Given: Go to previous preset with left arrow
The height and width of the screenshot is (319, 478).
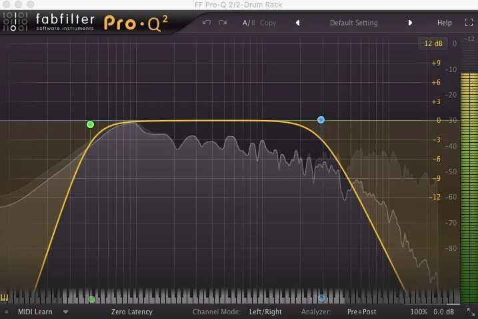Looking at the screenshot, I should click(297, 23).
